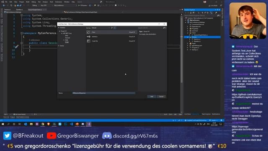Click the Add button in dialog
The height and width of the screenshot is (151, 268).
152,96
